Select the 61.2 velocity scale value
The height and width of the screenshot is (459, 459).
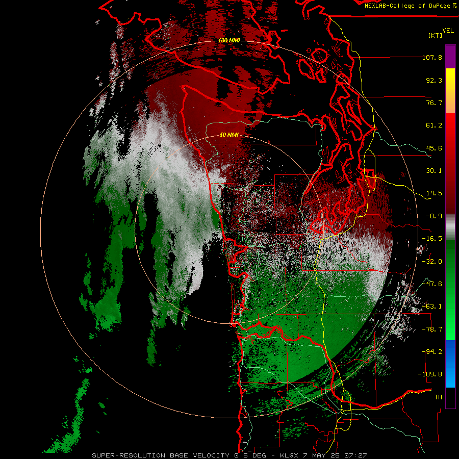click(x=434, y=125)
